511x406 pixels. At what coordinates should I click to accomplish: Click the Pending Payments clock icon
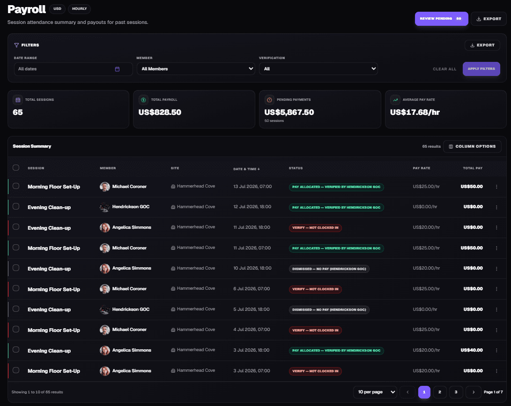tap(269, 100)
